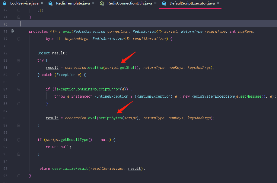The width and height of the screenshot is (277, 183).
Task: Collapse the eval method fold at line 77
Action: pos(19,38)
